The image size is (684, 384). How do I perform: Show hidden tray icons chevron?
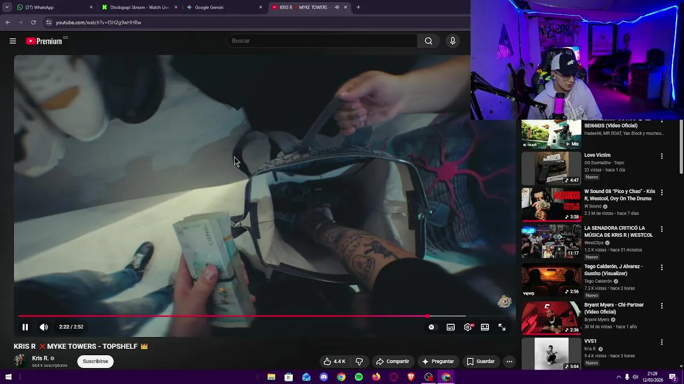pyautogui.click(x=619, y=377)
